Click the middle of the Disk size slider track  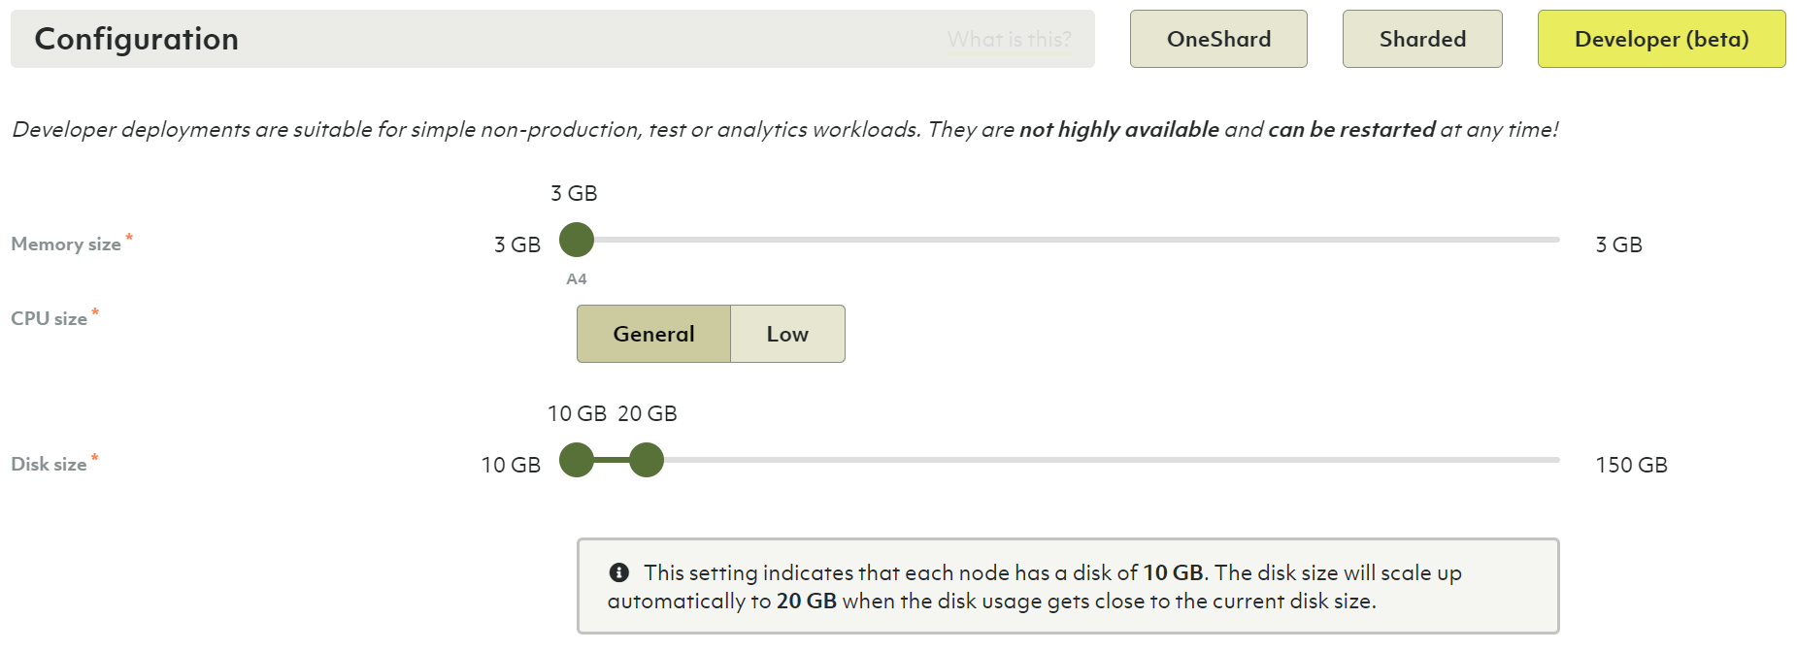1068,460
